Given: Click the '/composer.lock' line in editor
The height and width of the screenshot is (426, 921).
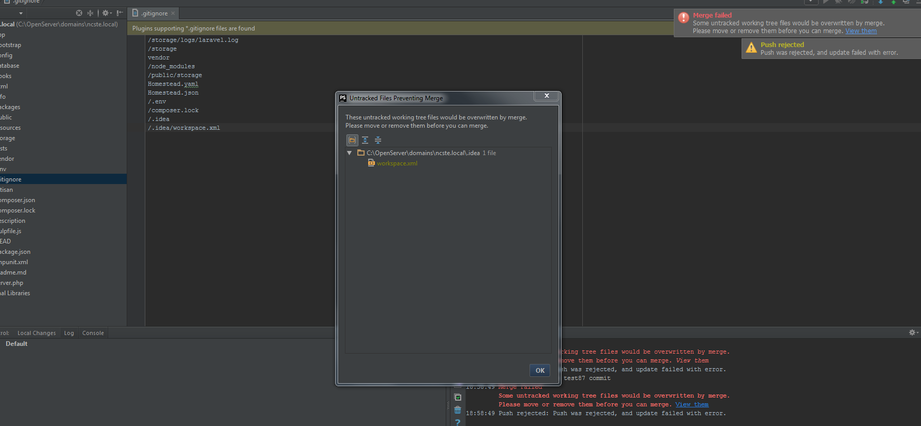Looking at the screenshot, I should 173,110.
